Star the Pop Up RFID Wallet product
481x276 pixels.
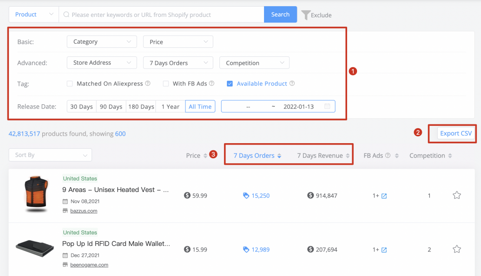click(457, 249)
